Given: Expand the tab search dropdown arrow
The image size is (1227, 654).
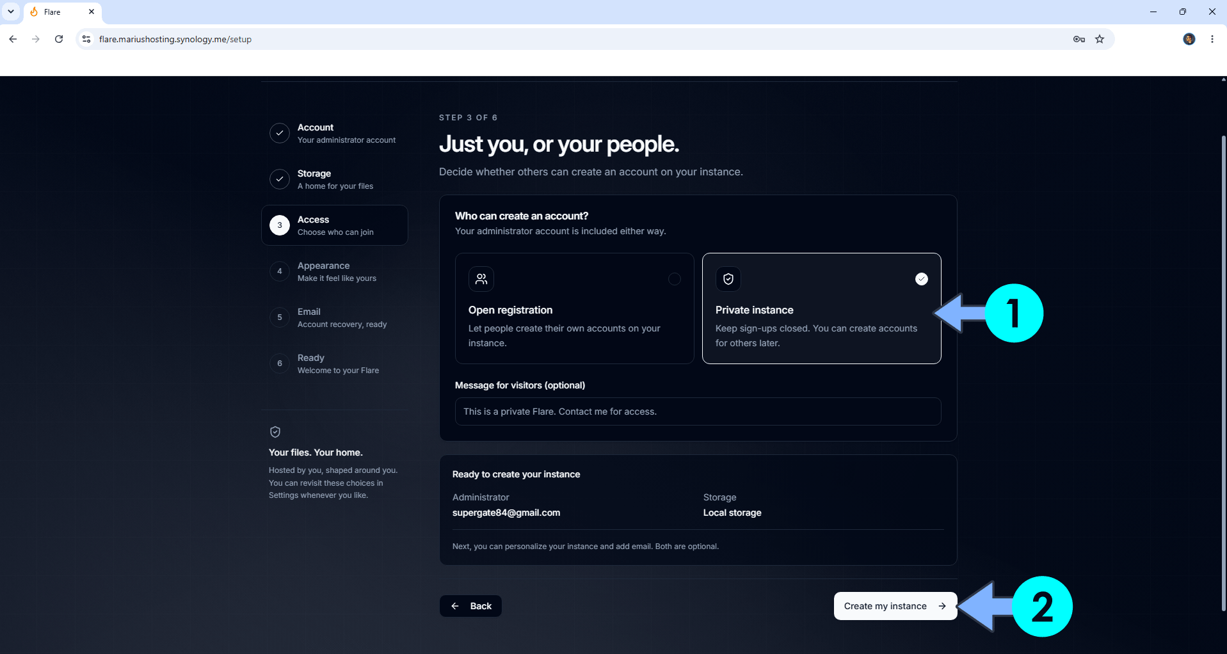Looking at the screenshot, I should [x=11, y=12].
